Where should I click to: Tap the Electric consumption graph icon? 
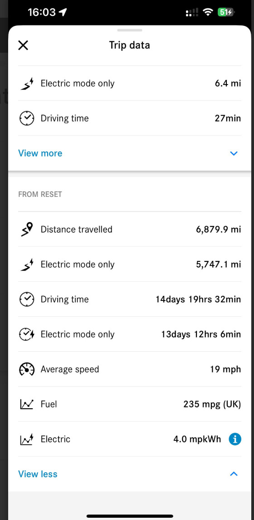27,439
